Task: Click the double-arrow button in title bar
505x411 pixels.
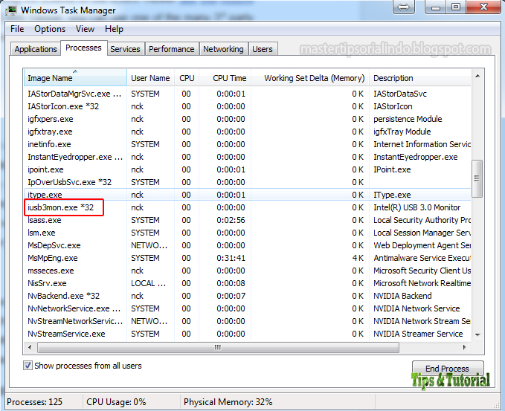Action: pos(404,7)
